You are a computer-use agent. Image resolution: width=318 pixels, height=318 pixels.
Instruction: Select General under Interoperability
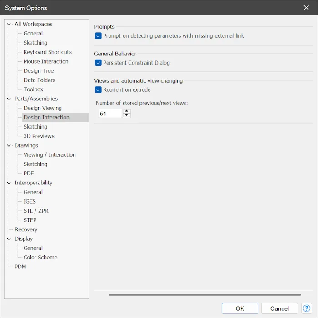tap(33, 192)
